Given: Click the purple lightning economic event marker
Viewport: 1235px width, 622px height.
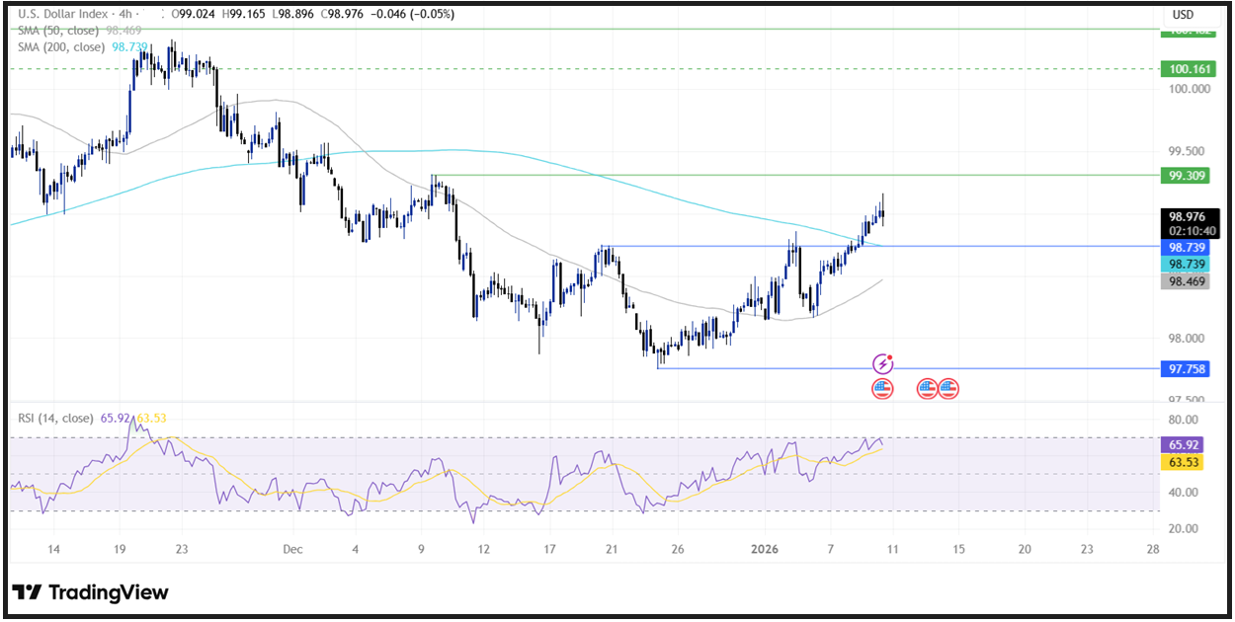Looking at the screenshot, I should point(884,363).
